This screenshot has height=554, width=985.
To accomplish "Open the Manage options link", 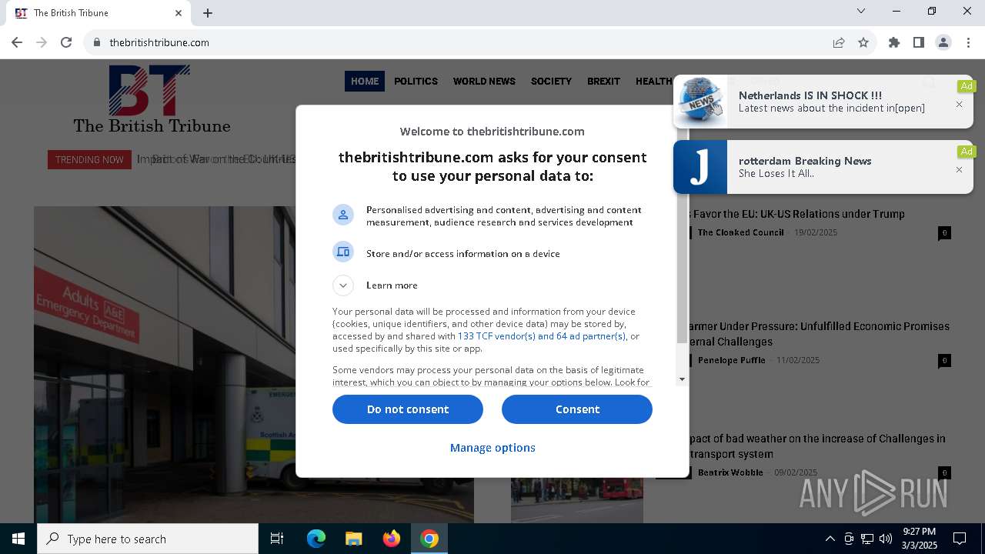I will (x=492, y=448).
